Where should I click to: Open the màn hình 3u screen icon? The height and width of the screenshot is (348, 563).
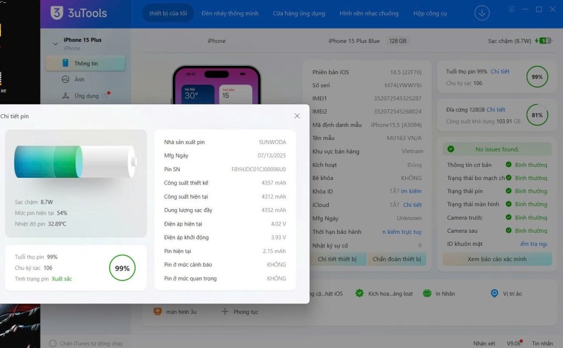[158, 311]
